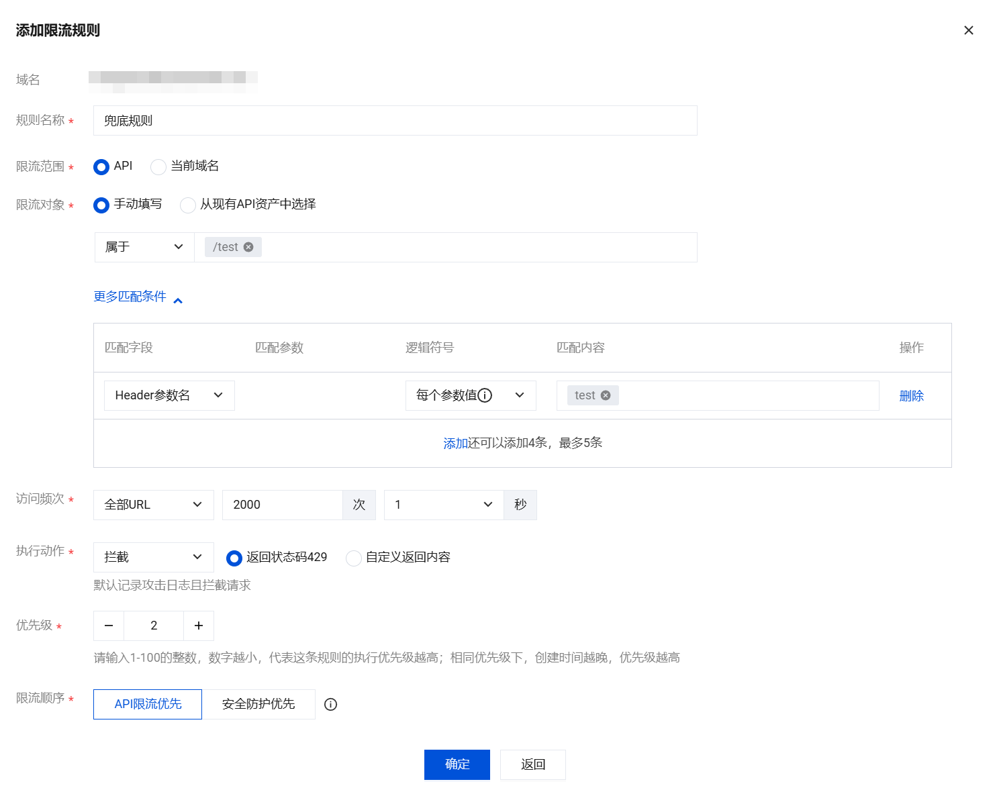Select 自定义返回内容 radio option

354,558
